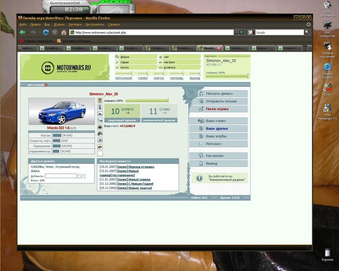This screenshot has height=271, width=339.
Task: Click the 'Послать деньги' button
Action: click(x=219, y=94)
